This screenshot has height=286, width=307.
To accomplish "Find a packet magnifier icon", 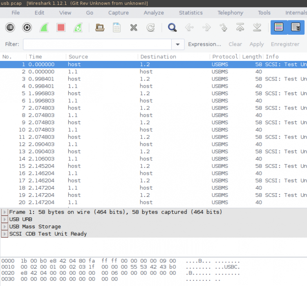I will coord(172,27).
